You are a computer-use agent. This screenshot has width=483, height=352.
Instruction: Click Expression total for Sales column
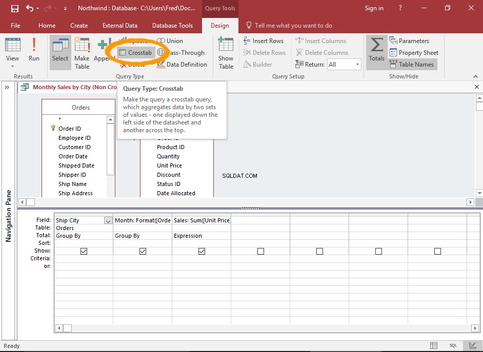(x=202, y=236)
